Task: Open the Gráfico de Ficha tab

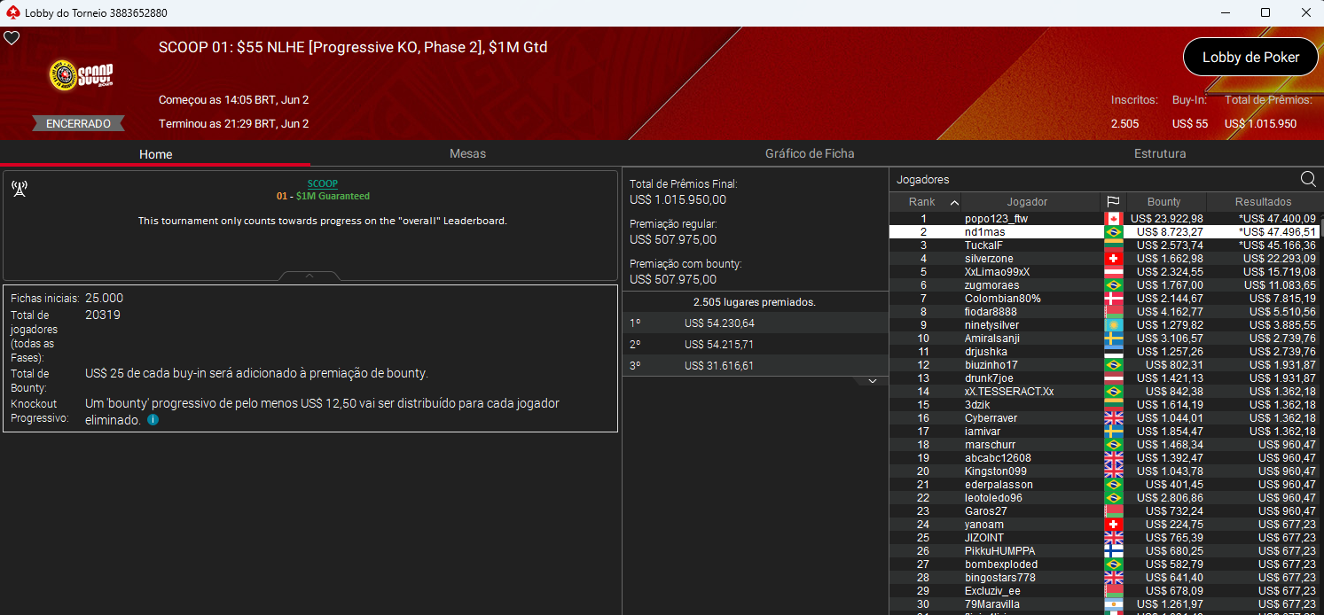Action: 810,153
